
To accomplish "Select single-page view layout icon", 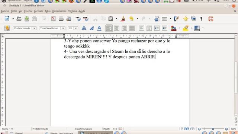I will (x=182, y=129).
